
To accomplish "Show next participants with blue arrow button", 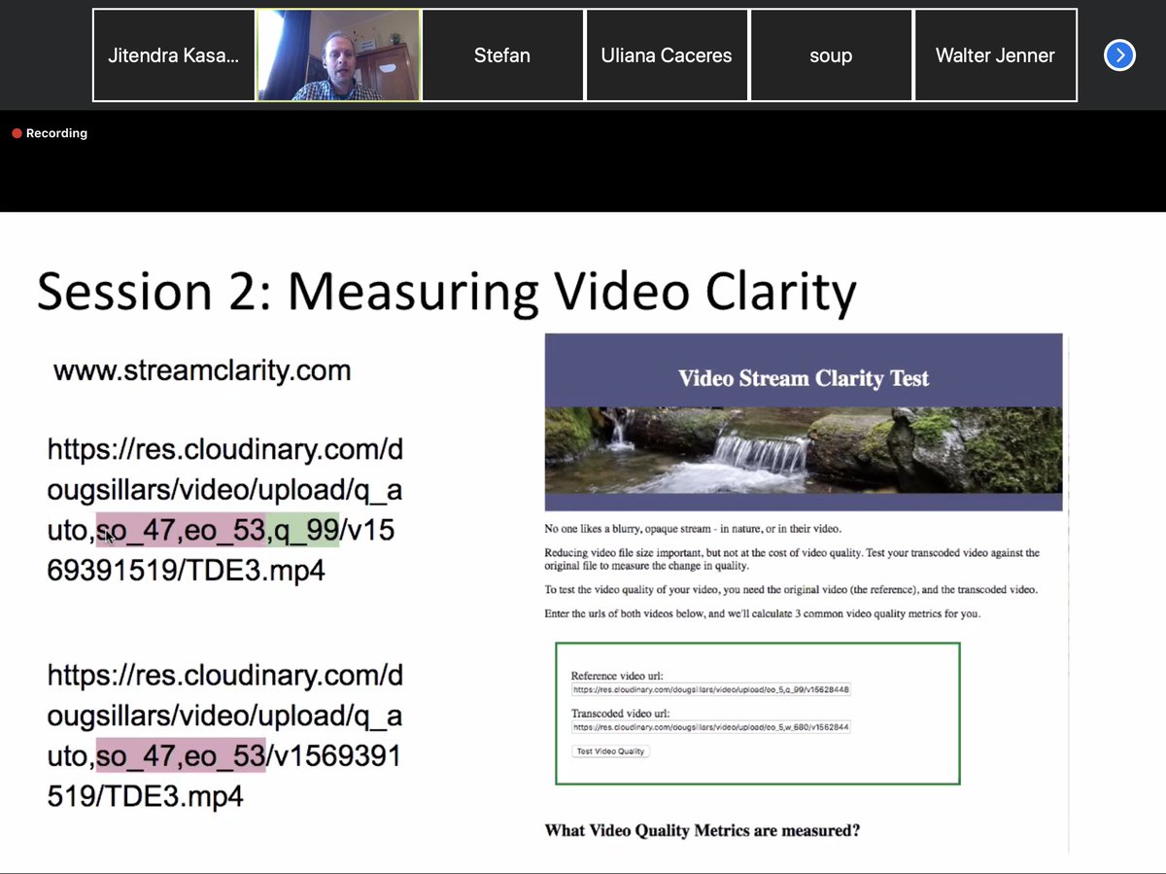I will (x=1119, y=55).
